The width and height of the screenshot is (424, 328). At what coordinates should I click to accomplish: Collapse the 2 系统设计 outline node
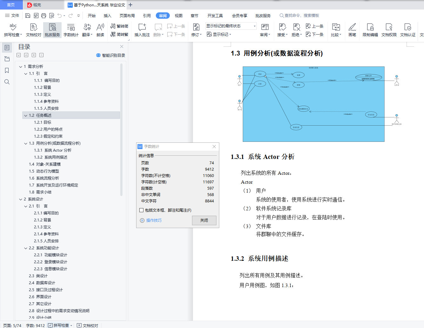(21, 199)
